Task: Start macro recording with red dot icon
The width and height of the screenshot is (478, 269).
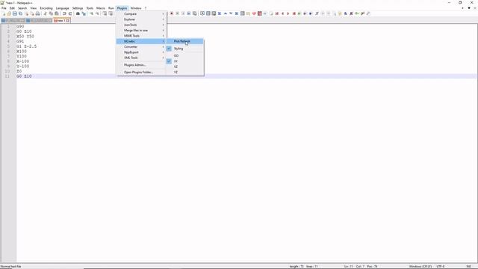Action: point(172,13)
